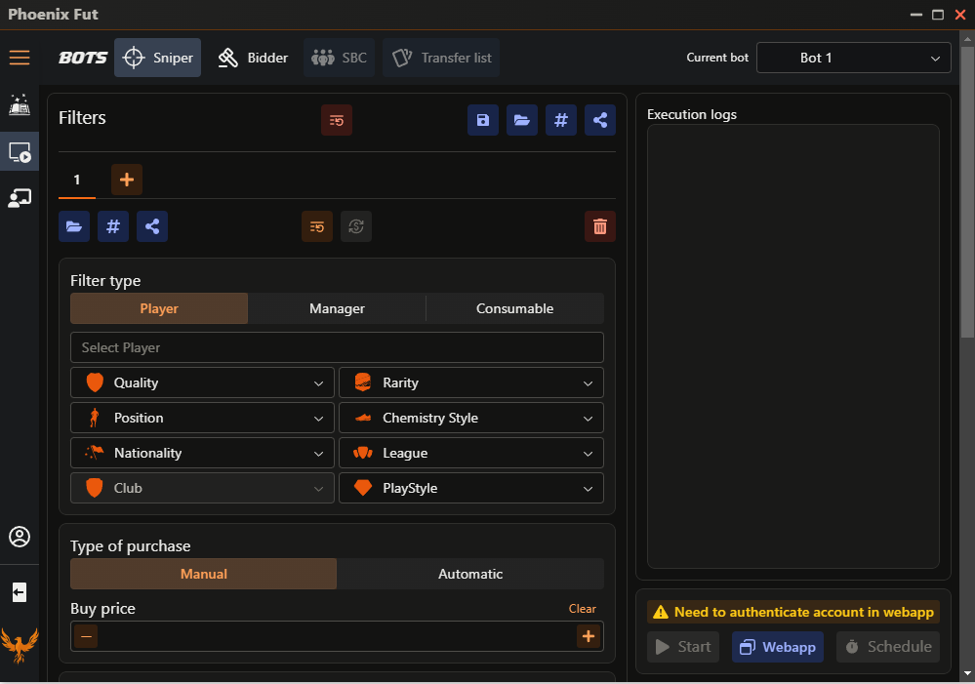This screenshot has height=684, width=975.
Task: Open the Current bot selector dropdown
Action: pos(853,58)
